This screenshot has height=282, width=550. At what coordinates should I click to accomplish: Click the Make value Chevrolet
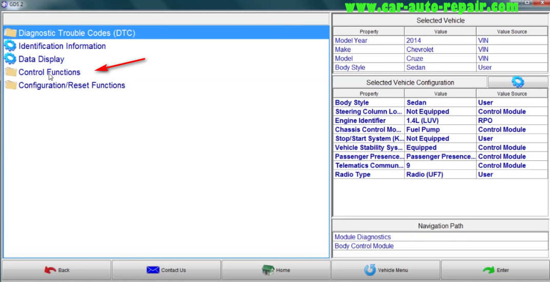[x=440, y=49]
